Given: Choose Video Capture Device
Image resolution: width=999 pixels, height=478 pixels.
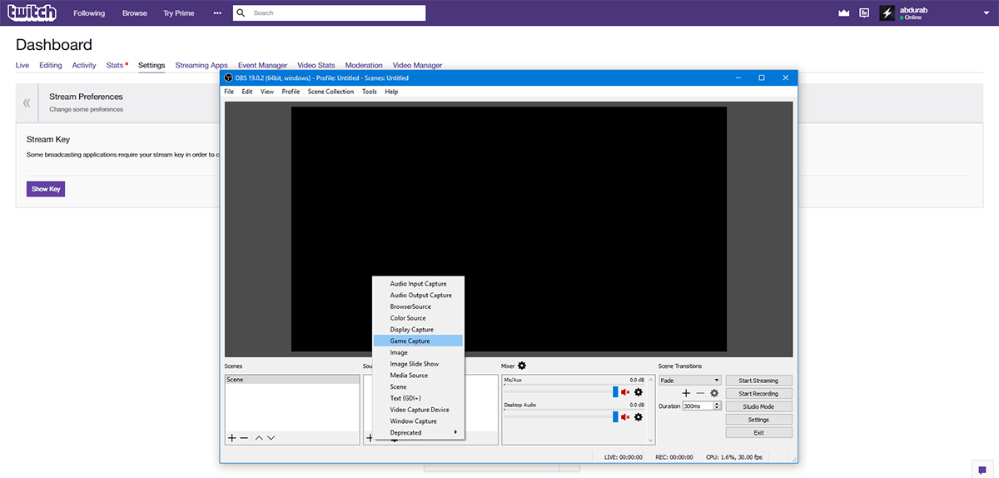Looking at the screenshot, I should [x=418, y=410].
